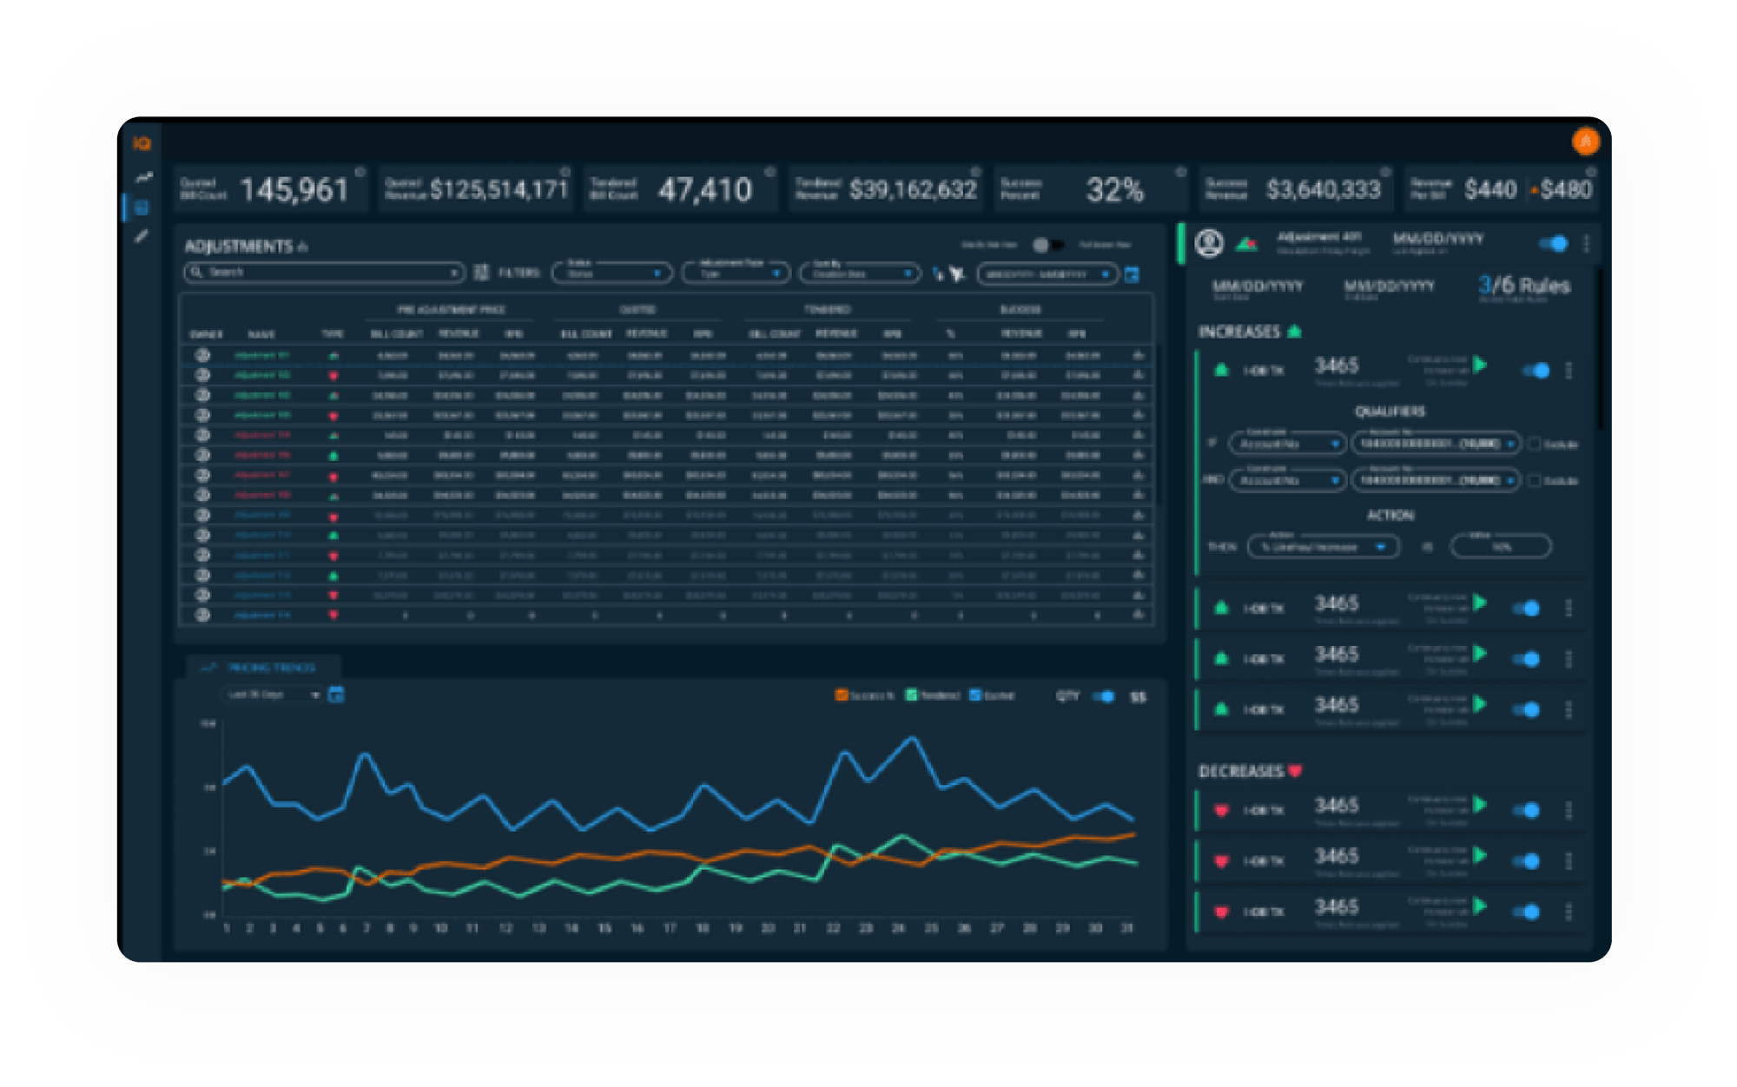Click the filter settings icon beside FILTERS
This screenshot has height=1087, width=1737.
click(x=482, y=273)
